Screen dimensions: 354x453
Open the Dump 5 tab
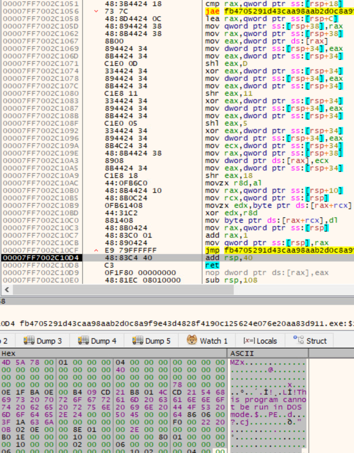(152, 341)
